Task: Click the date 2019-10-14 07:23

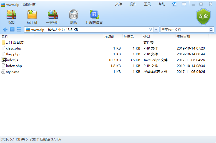Action: 191,48
